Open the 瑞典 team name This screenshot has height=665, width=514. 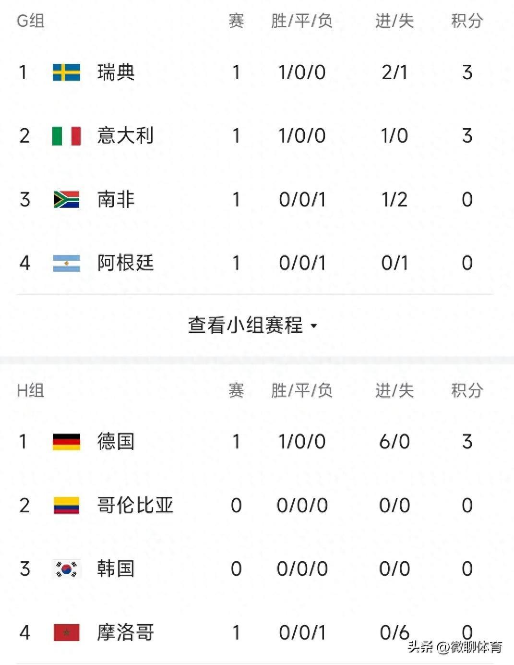coord(116,73)
